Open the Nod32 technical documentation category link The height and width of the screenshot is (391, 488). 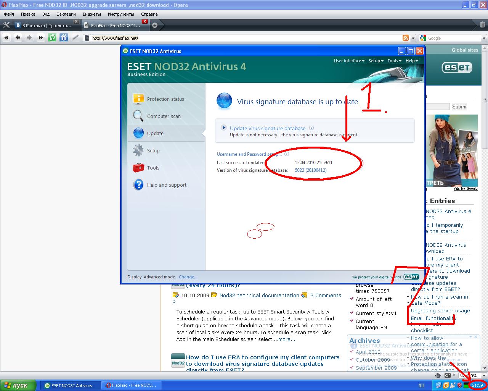coord(259,295)
